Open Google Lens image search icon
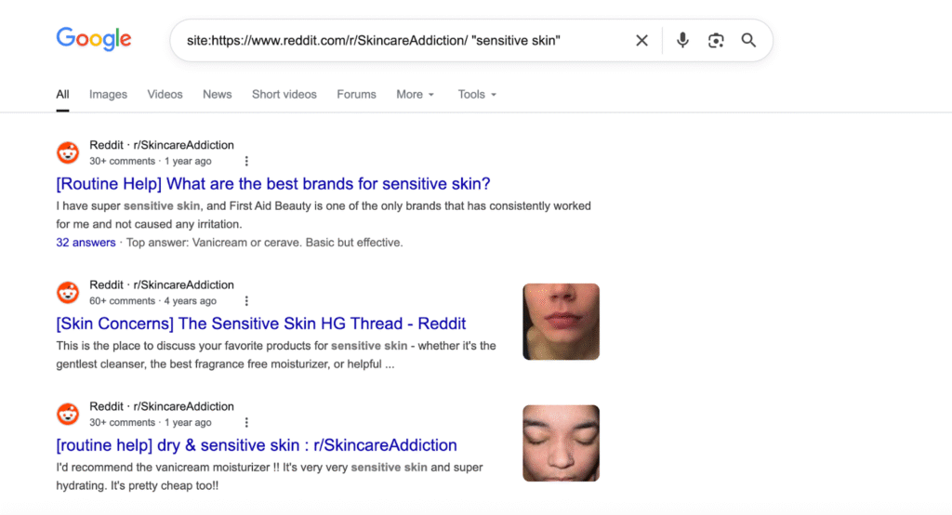 tap(715, 41)
